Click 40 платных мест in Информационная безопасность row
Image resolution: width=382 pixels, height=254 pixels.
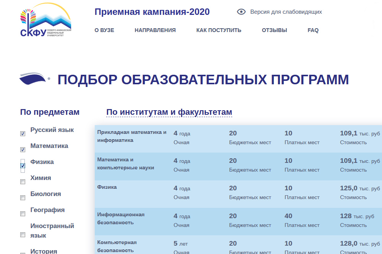pyautogui.click(x=302, y=220)
